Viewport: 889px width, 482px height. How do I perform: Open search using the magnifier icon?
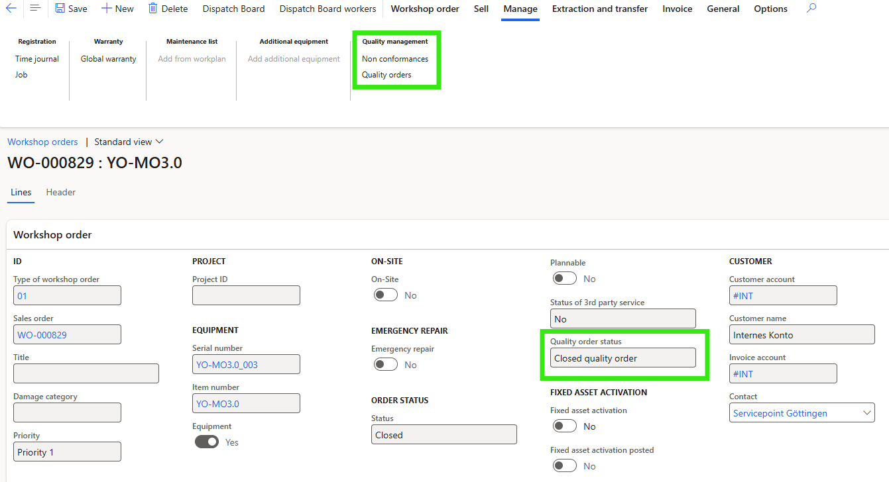(x=811, y=9)
